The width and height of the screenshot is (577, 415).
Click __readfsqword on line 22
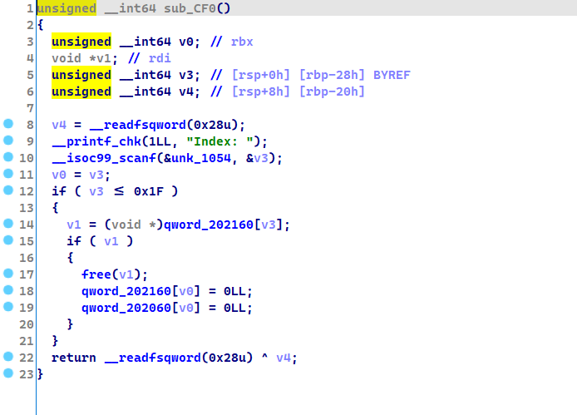pos(153,358)
